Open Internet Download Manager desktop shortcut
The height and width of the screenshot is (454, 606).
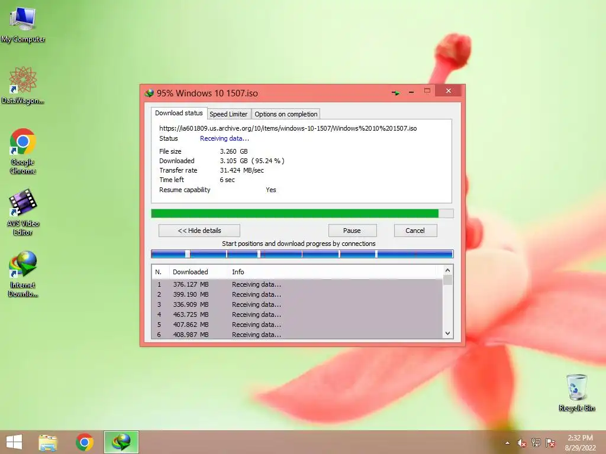[x=23, y=274]
